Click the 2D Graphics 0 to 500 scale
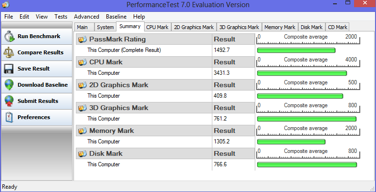 tap(308, 85)
